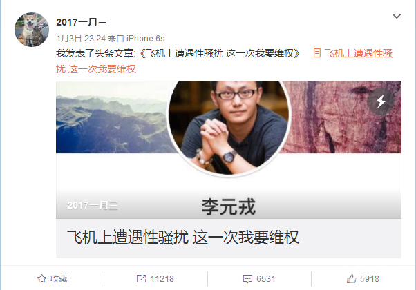Open the post options chevron menu
Screen dimensions: 416x290
(x=397, y=16)
